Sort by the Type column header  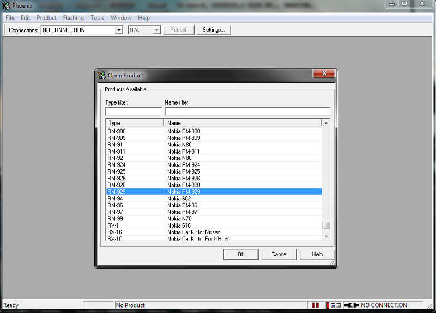coord(135,123)
